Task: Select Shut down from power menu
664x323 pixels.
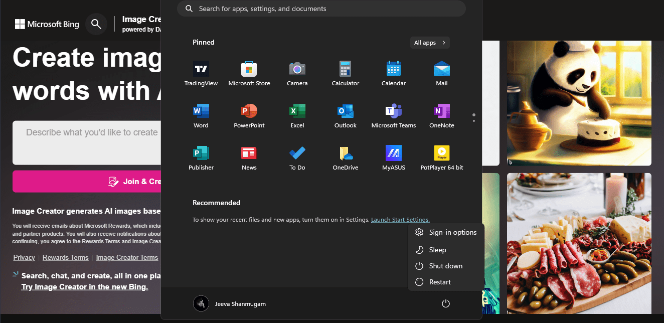Action: [445, 266]
